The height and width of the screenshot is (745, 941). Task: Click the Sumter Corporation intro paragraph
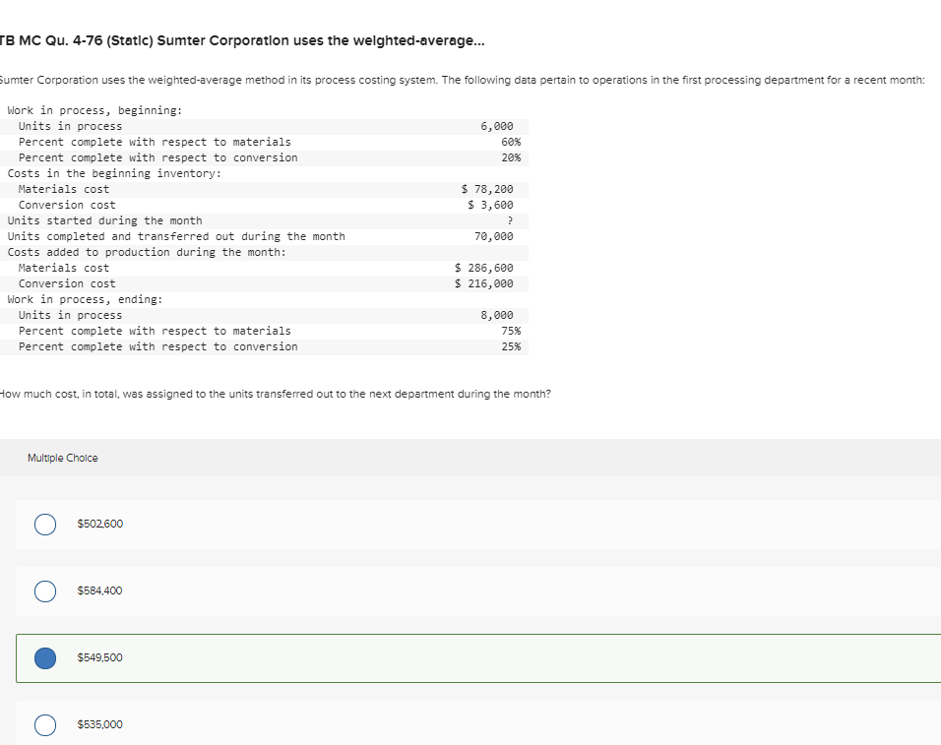point(462,80)
